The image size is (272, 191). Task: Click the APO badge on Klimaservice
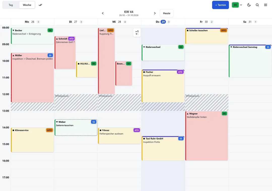[x=49, y=130]
